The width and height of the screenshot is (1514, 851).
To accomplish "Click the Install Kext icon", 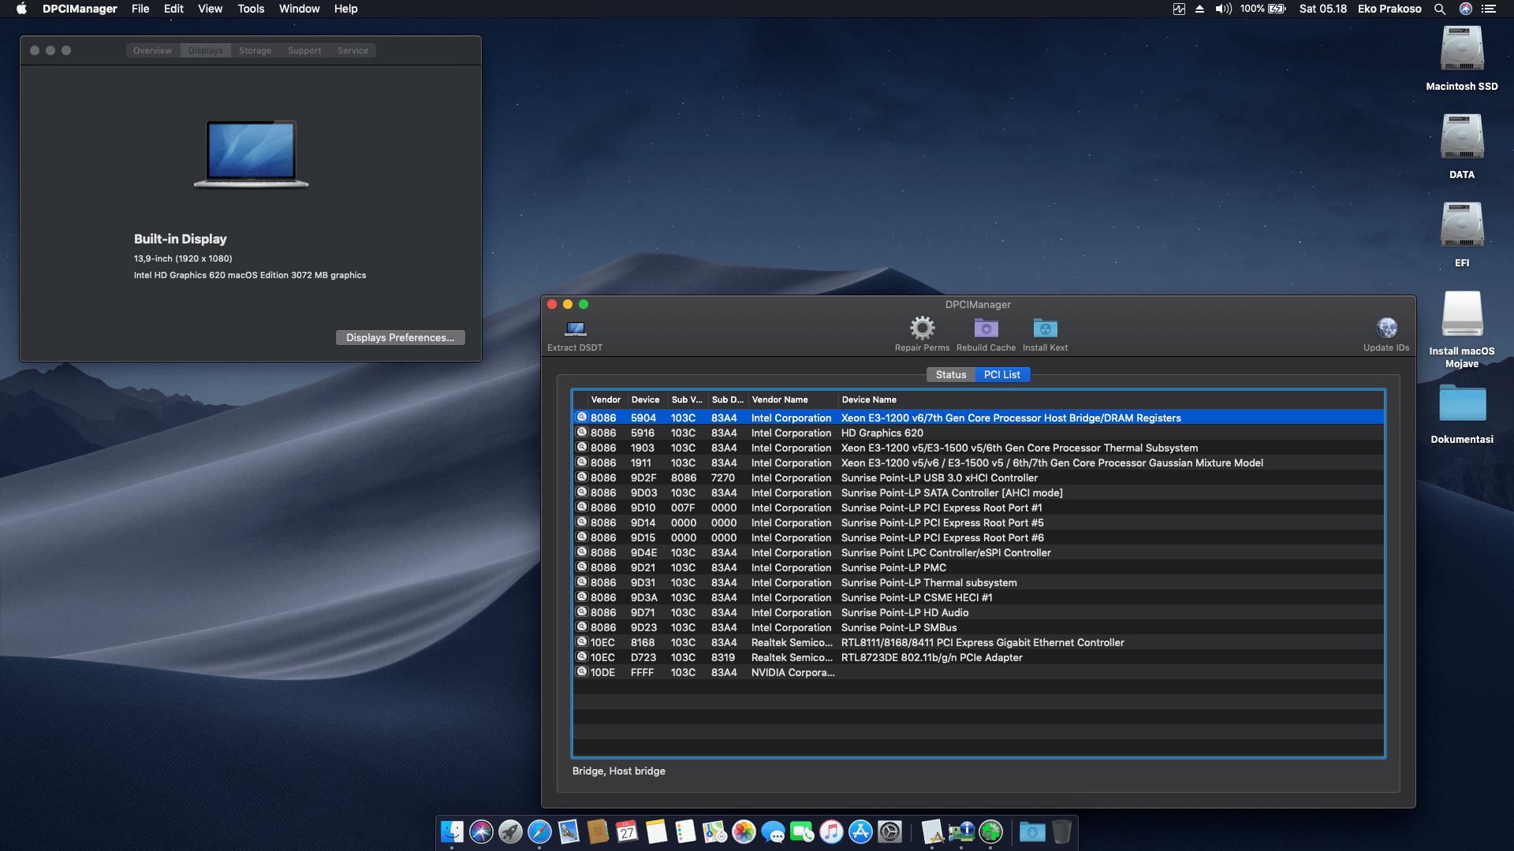I will pyautogui.click(x=1045, y=328).
